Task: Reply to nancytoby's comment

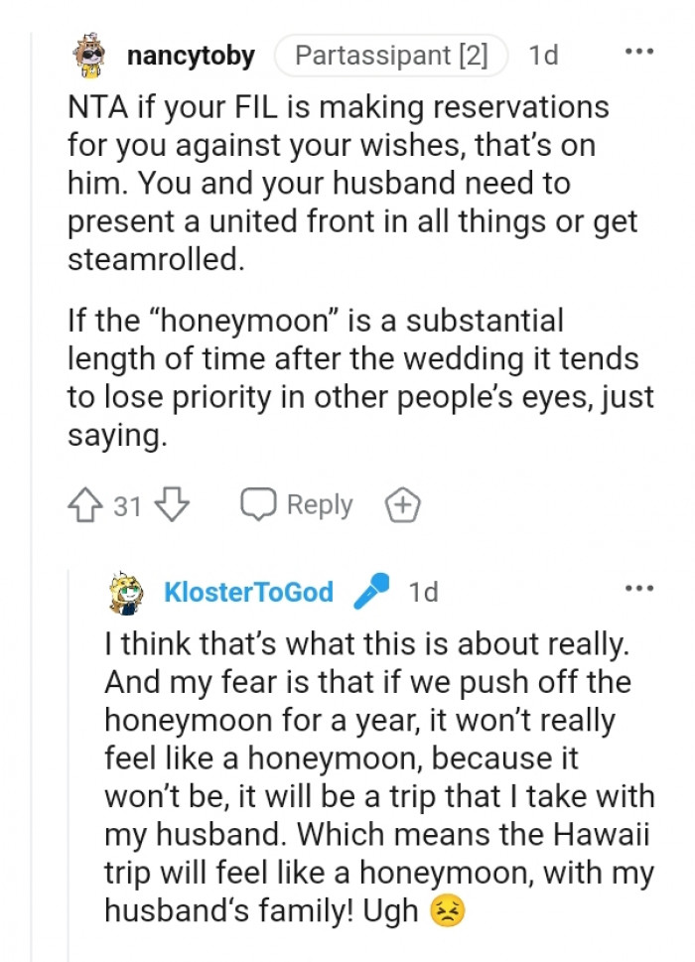Action: coord(298,505)
